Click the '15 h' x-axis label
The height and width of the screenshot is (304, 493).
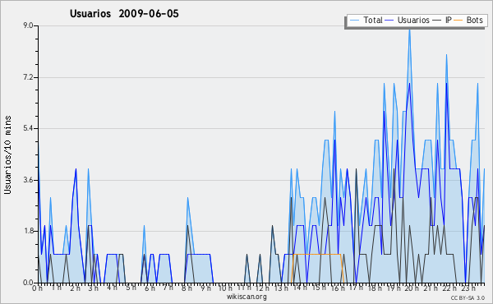click(319, 288)
